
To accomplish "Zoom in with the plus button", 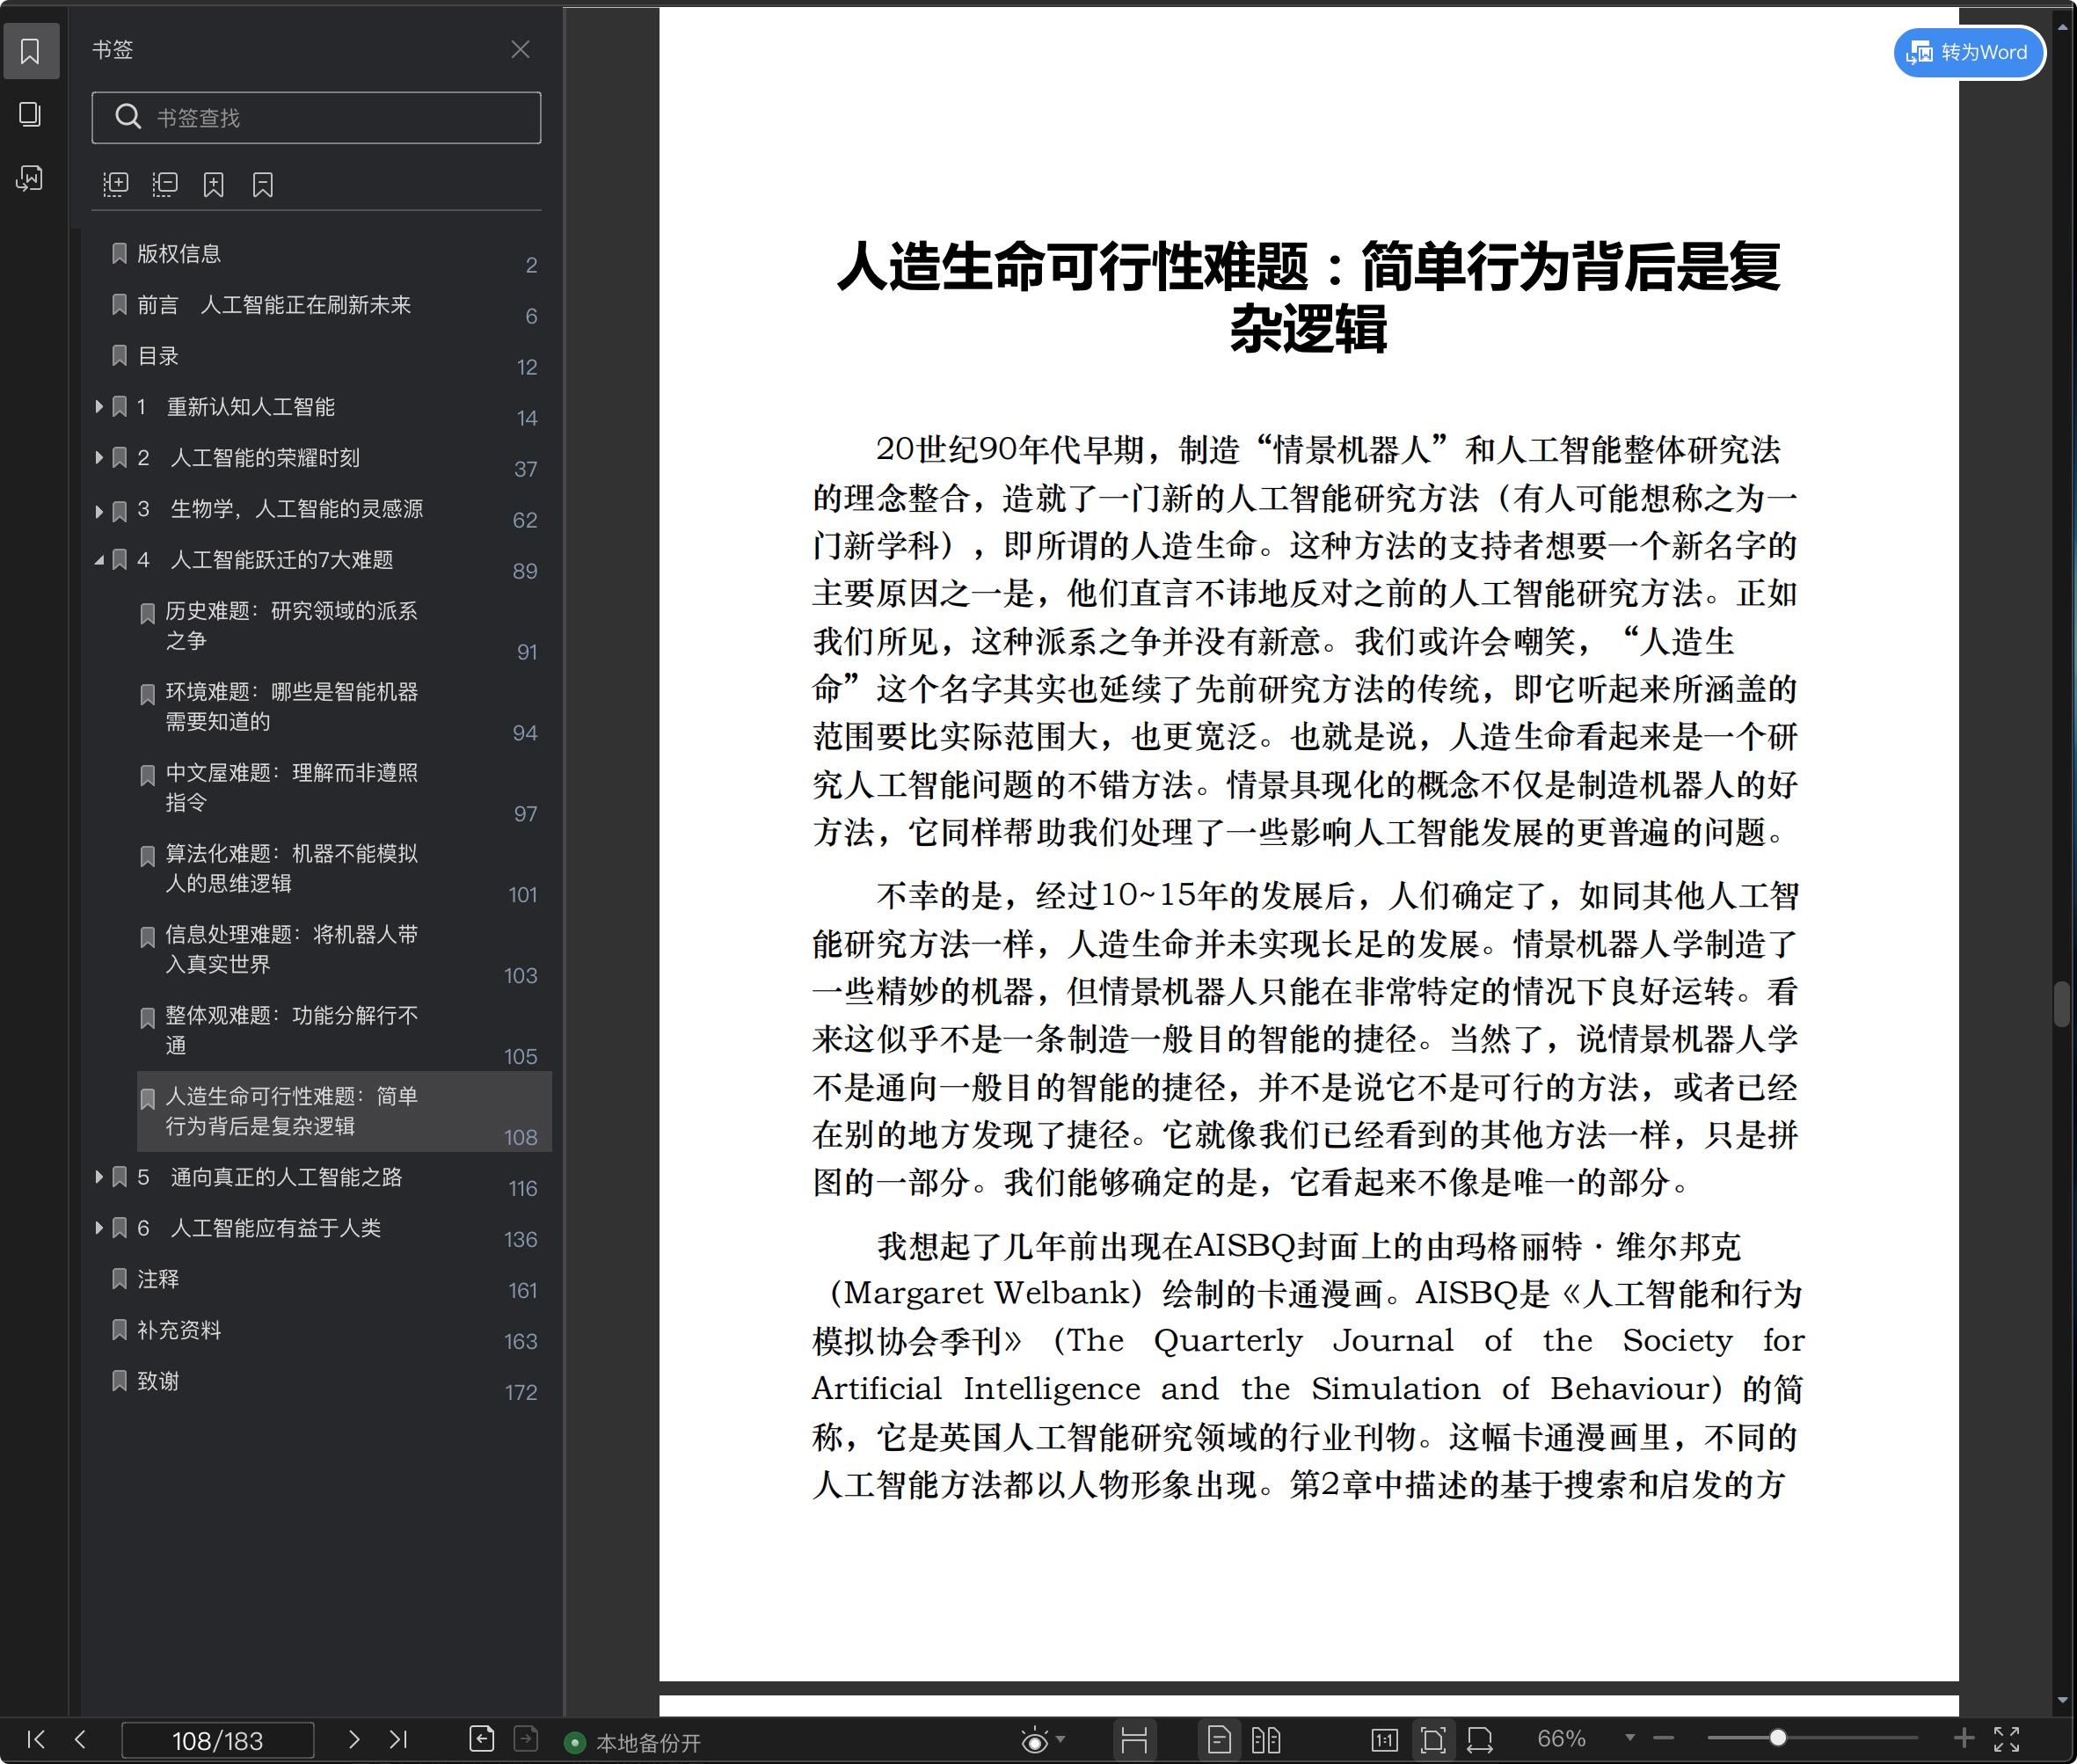I will tap(1964, 1739).
